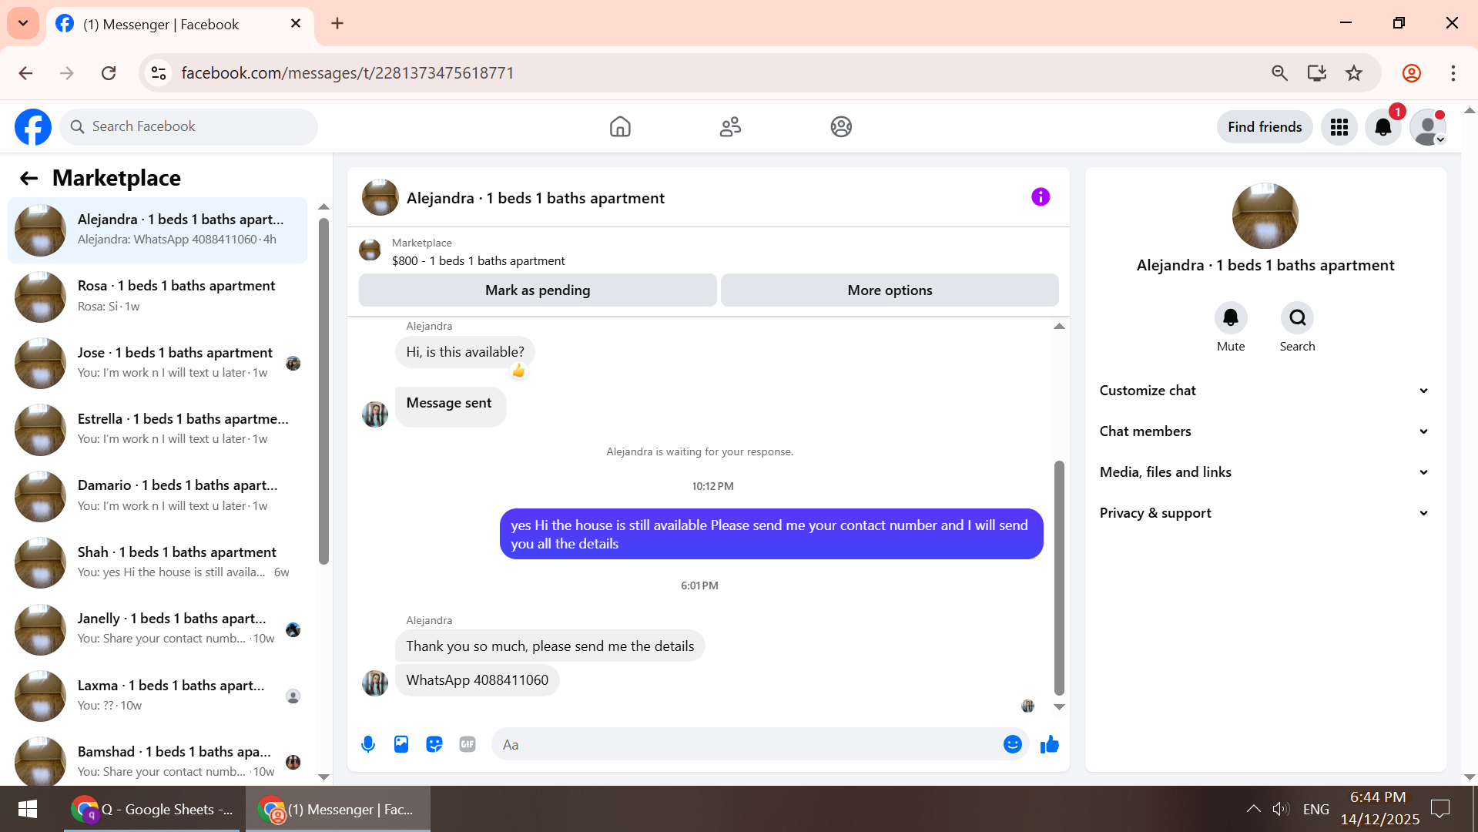1478x832 pixels.
Task: Open the $800 listing link
Action: 478,261
